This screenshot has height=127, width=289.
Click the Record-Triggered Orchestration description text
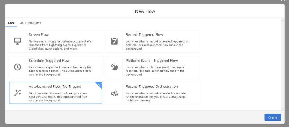point(157,97)
